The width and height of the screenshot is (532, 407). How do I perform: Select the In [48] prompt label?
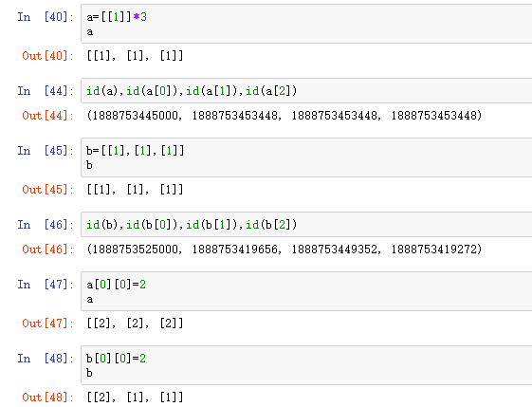pyautogui.click(x=46, y=358)
